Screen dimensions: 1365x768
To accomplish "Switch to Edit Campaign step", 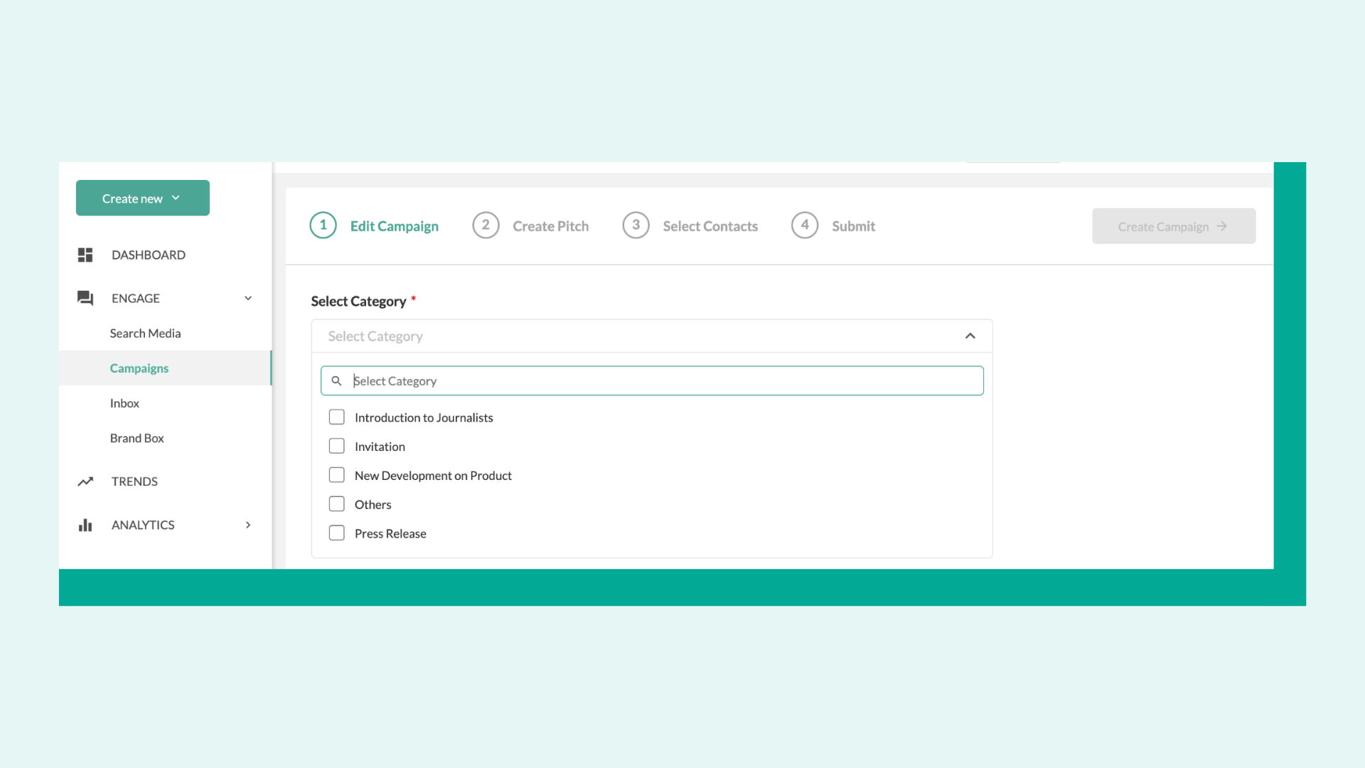I will click(x=395, y=226).
